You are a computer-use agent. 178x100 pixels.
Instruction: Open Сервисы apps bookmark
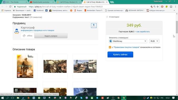[6, 11]
